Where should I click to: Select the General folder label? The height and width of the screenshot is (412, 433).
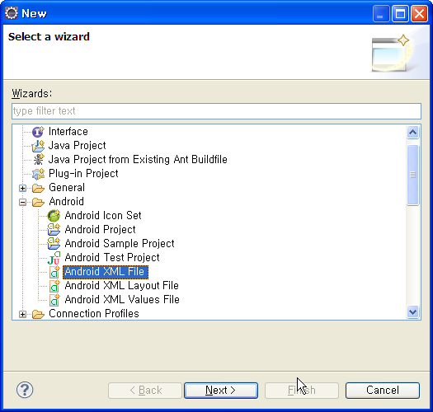(x=67, y=188)
